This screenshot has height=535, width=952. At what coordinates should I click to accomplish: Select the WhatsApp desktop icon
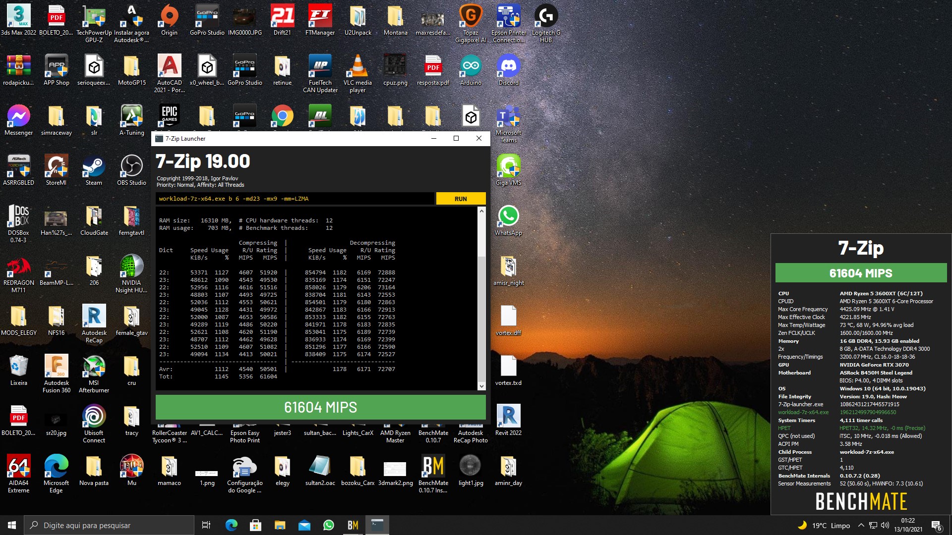(508, 220)
